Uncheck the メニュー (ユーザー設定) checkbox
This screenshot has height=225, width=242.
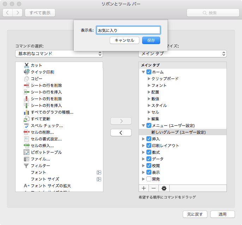click(149, 125)
